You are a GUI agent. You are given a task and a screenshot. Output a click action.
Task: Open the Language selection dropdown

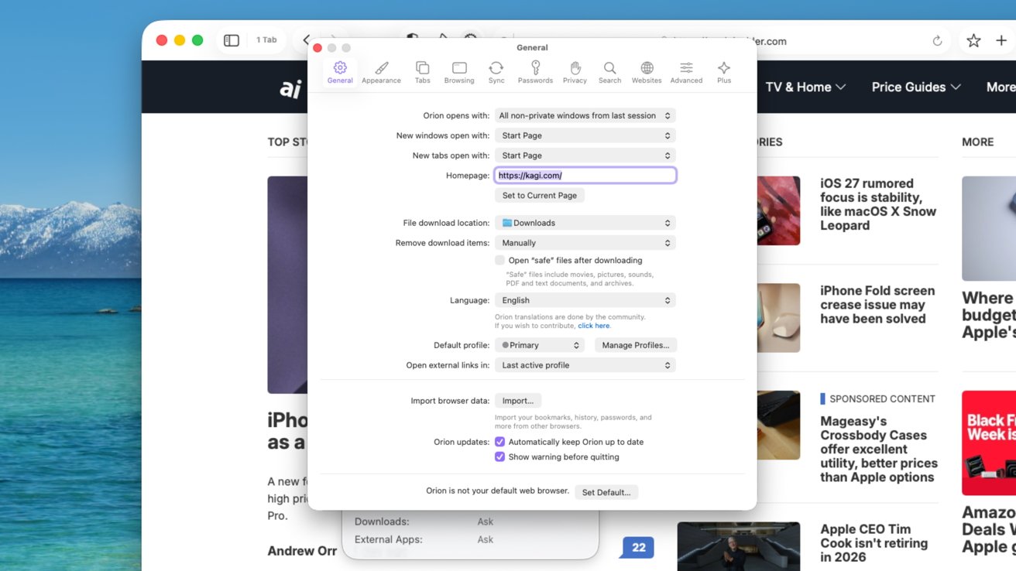(x=585, y=299)
